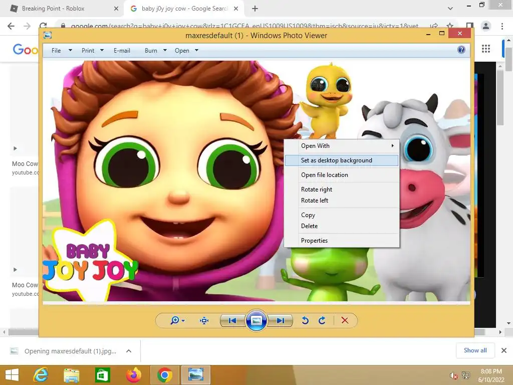
Task: Click the Google logo
Action: point(25,50)
